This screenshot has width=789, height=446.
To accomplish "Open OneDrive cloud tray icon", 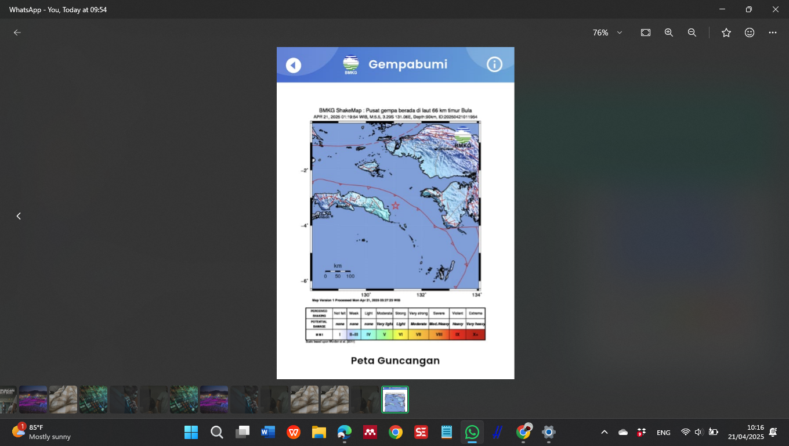I will tap(623, 432).
